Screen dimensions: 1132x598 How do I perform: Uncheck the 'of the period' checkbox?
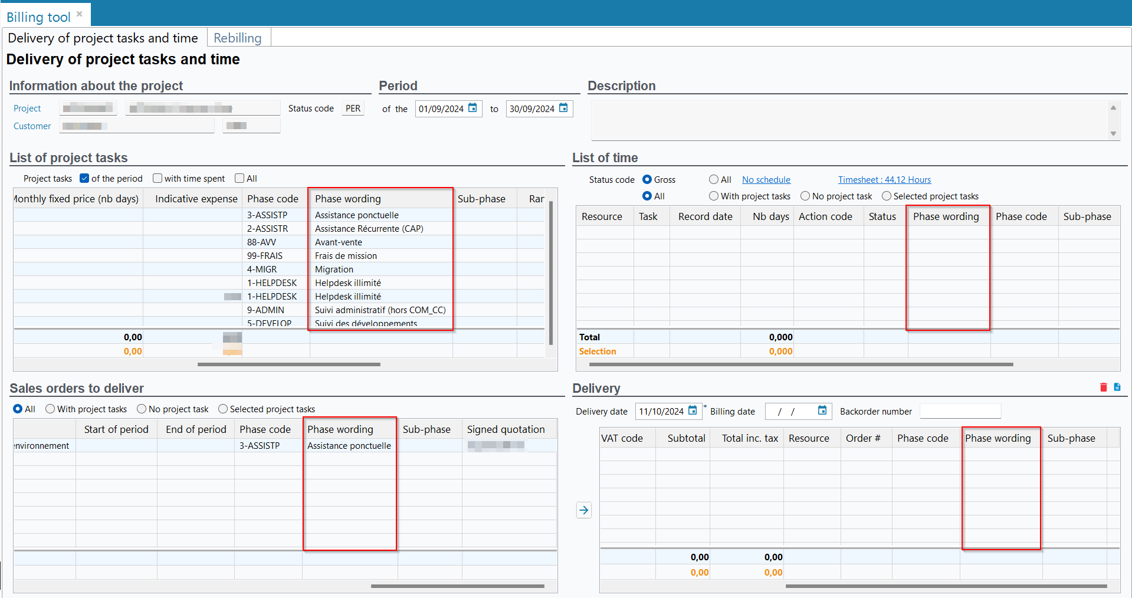84,178
